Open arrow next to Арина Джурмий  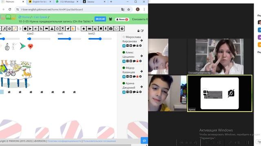tap(142, 87)
